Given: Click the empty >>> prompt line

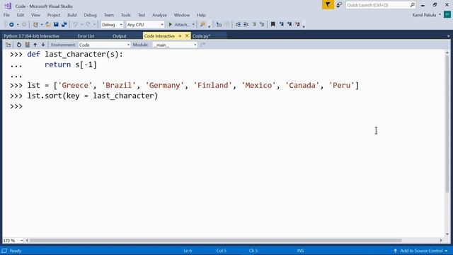Looking at the screenshot, I should click(223, 106).
